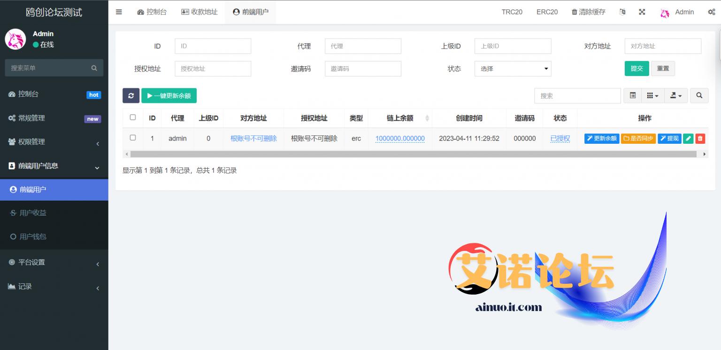The height and width of the screenshot is (350, 721).
Task: Click the 一键更新余额 button
Action: (169, 95)
